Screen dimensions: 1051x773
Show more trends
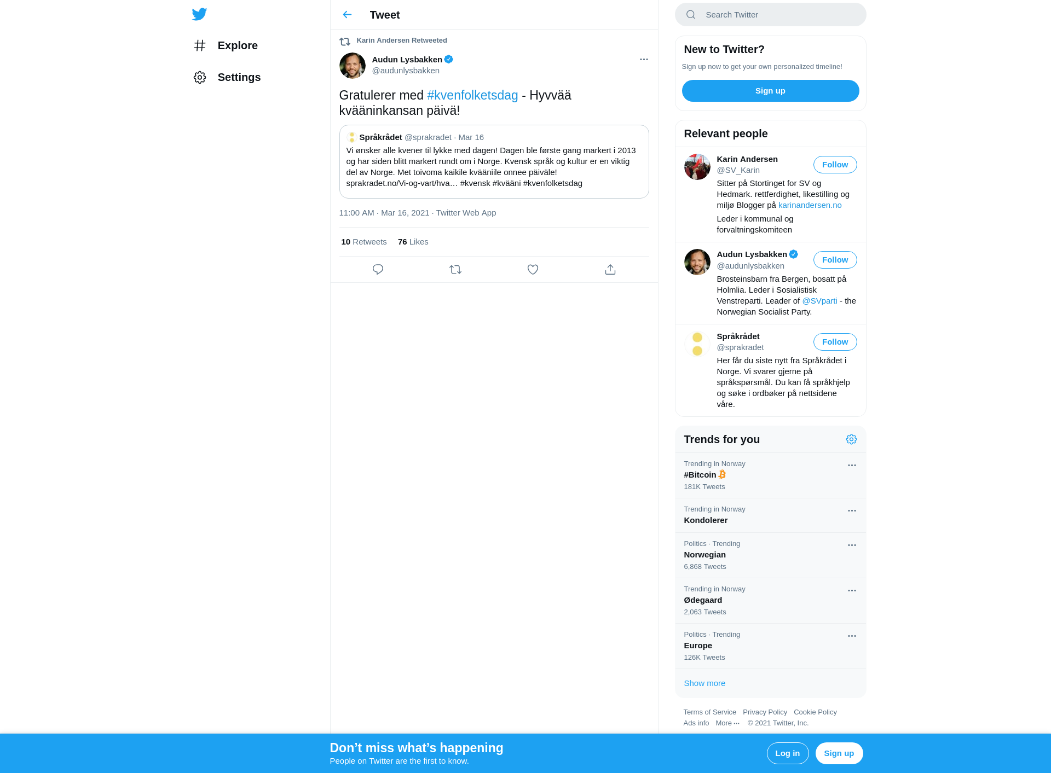point(704,683)
